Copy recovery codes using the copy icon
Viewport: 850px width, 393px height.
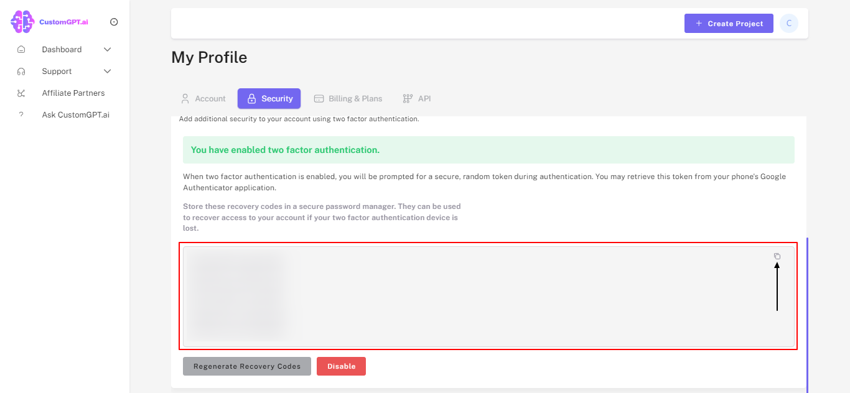(777, 256)
